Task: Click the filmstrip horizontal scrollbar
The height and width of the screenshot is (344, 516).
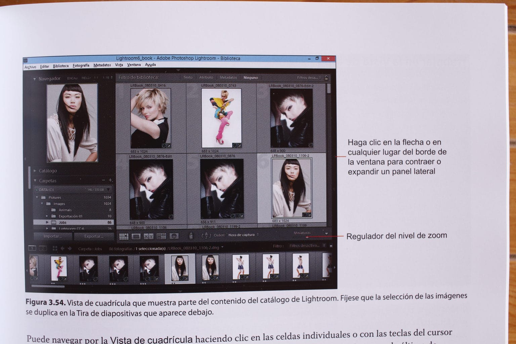Action: click(x=48, y=287)
